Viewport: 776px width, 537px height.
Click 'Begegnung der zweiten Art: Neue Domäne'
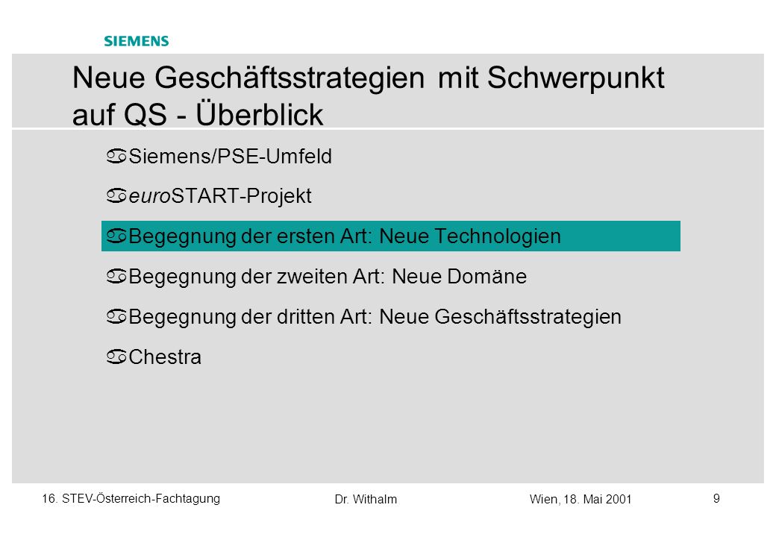tap(328, 277)
